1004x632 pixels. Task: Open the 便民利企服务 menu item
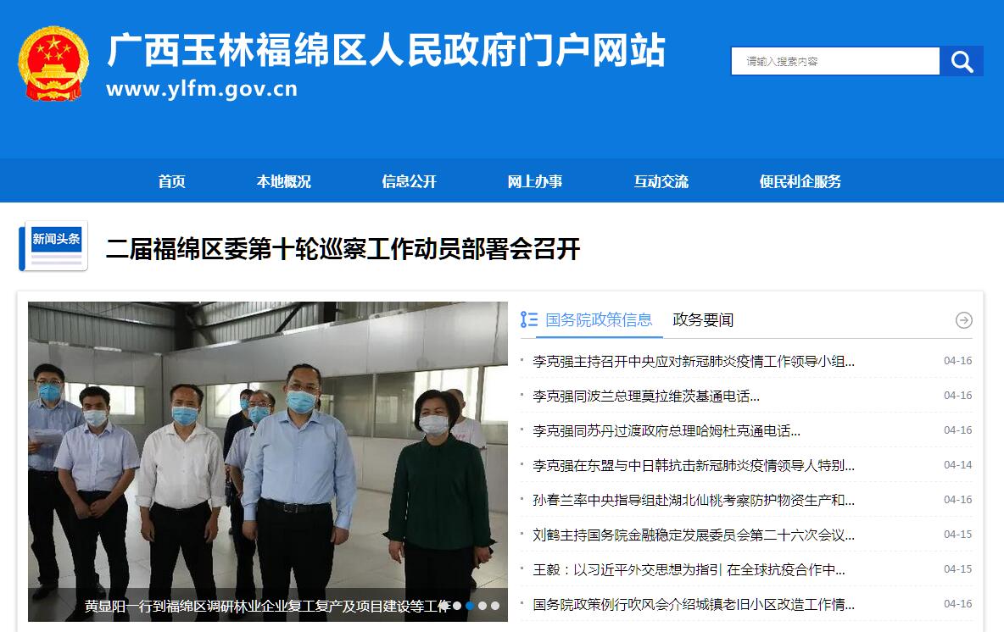[x=800, y=181]
